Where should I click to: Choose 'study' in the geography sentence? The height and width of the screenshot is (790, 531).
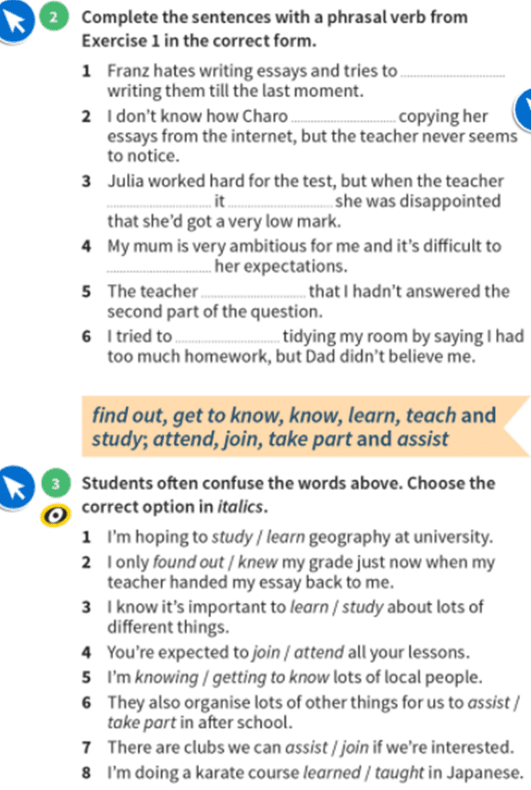pyautogui.click(x=231, y=538)
